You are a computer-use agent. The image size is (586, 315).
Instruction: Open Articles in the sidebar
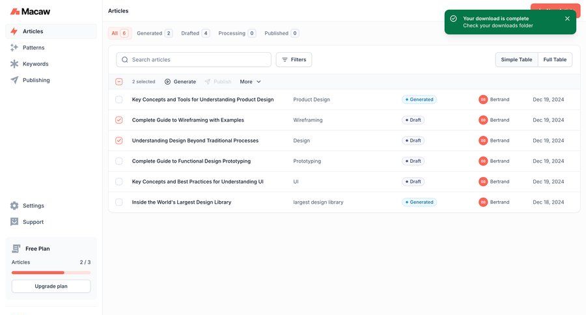(x=51, y=31)
